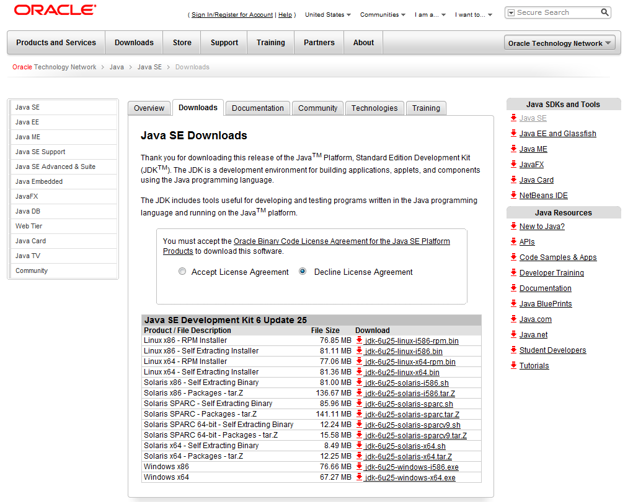Open the Downloads top navigation menu
Image resolution: width=633 pixels, height=502 pixels.
point(134,42)
